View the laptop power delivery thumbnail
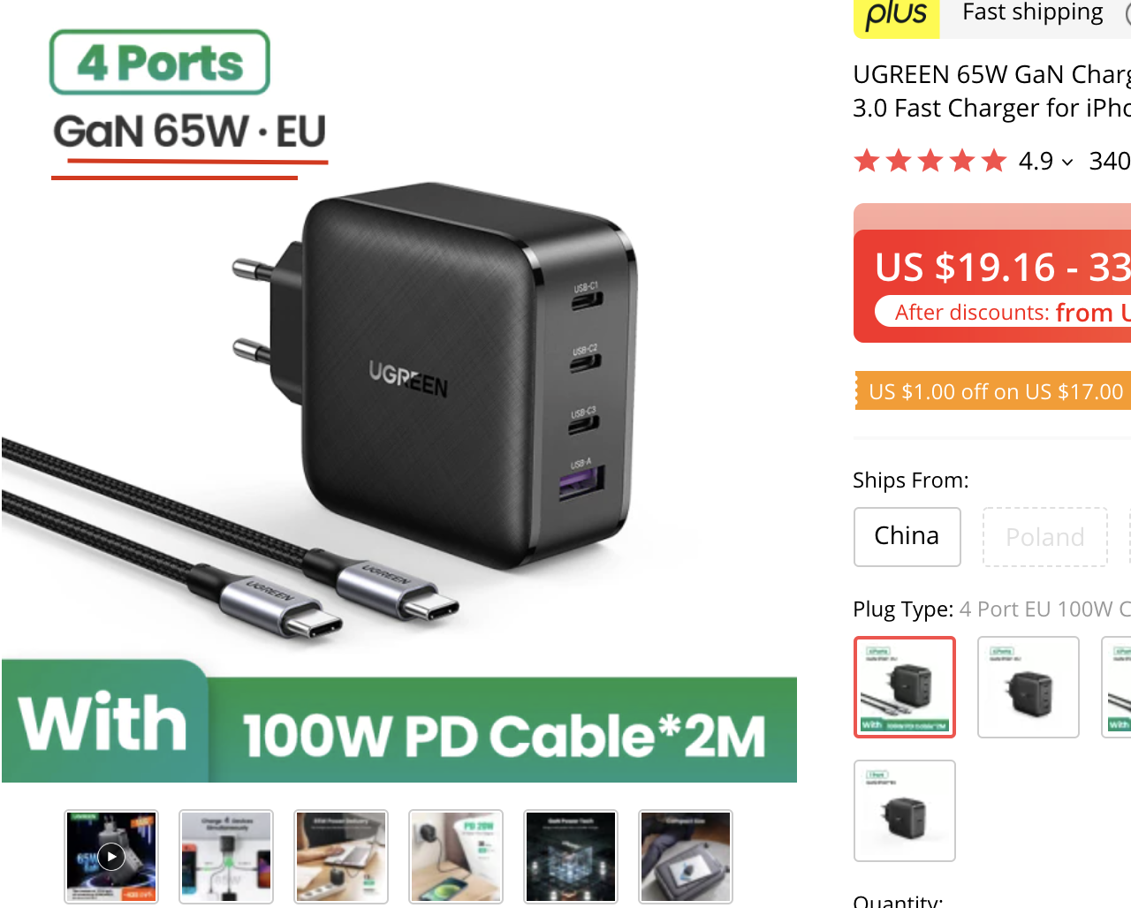Viewport: 1131px width, 908px height. point(341,857)
